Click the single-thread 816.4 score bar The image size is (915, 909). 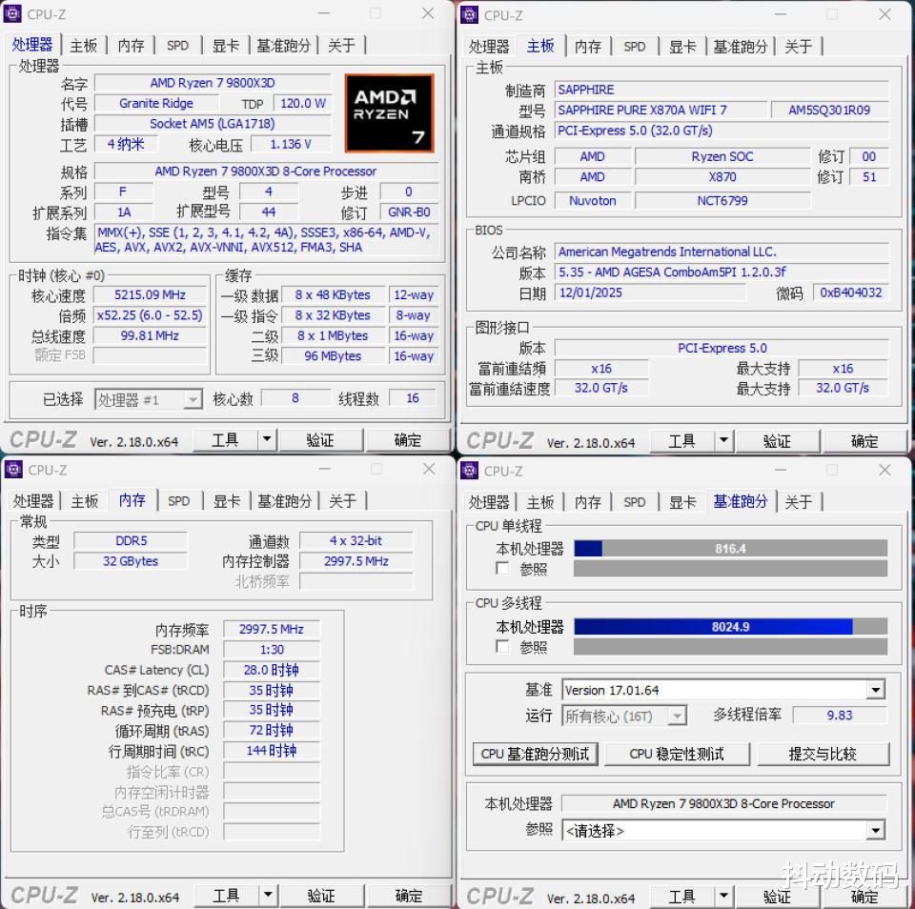(x=731, y=549)
